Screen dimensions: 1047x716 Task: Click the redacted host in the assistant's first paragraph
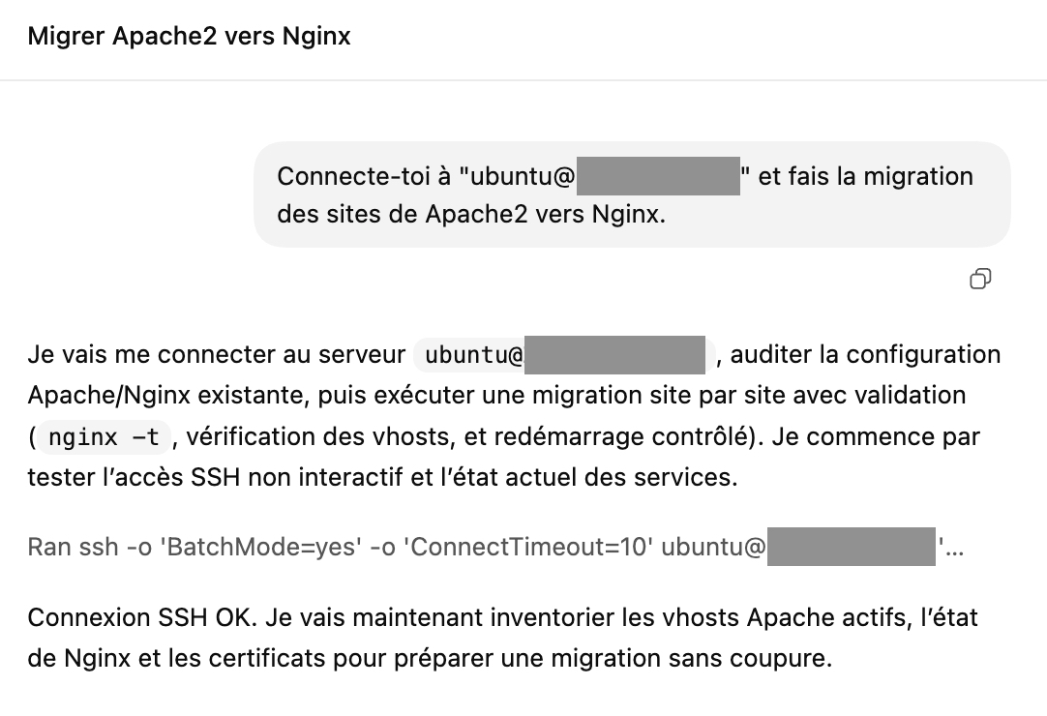(x=615, y=355)
